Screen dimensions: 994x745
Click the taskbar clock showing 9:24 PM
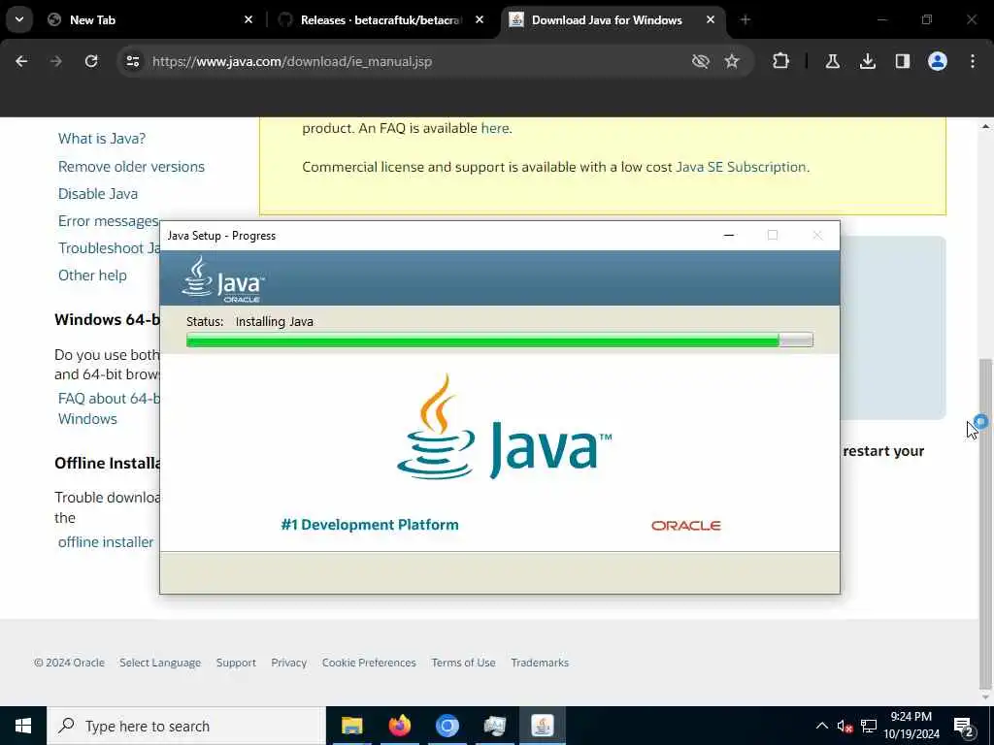(x=911, y=726)
